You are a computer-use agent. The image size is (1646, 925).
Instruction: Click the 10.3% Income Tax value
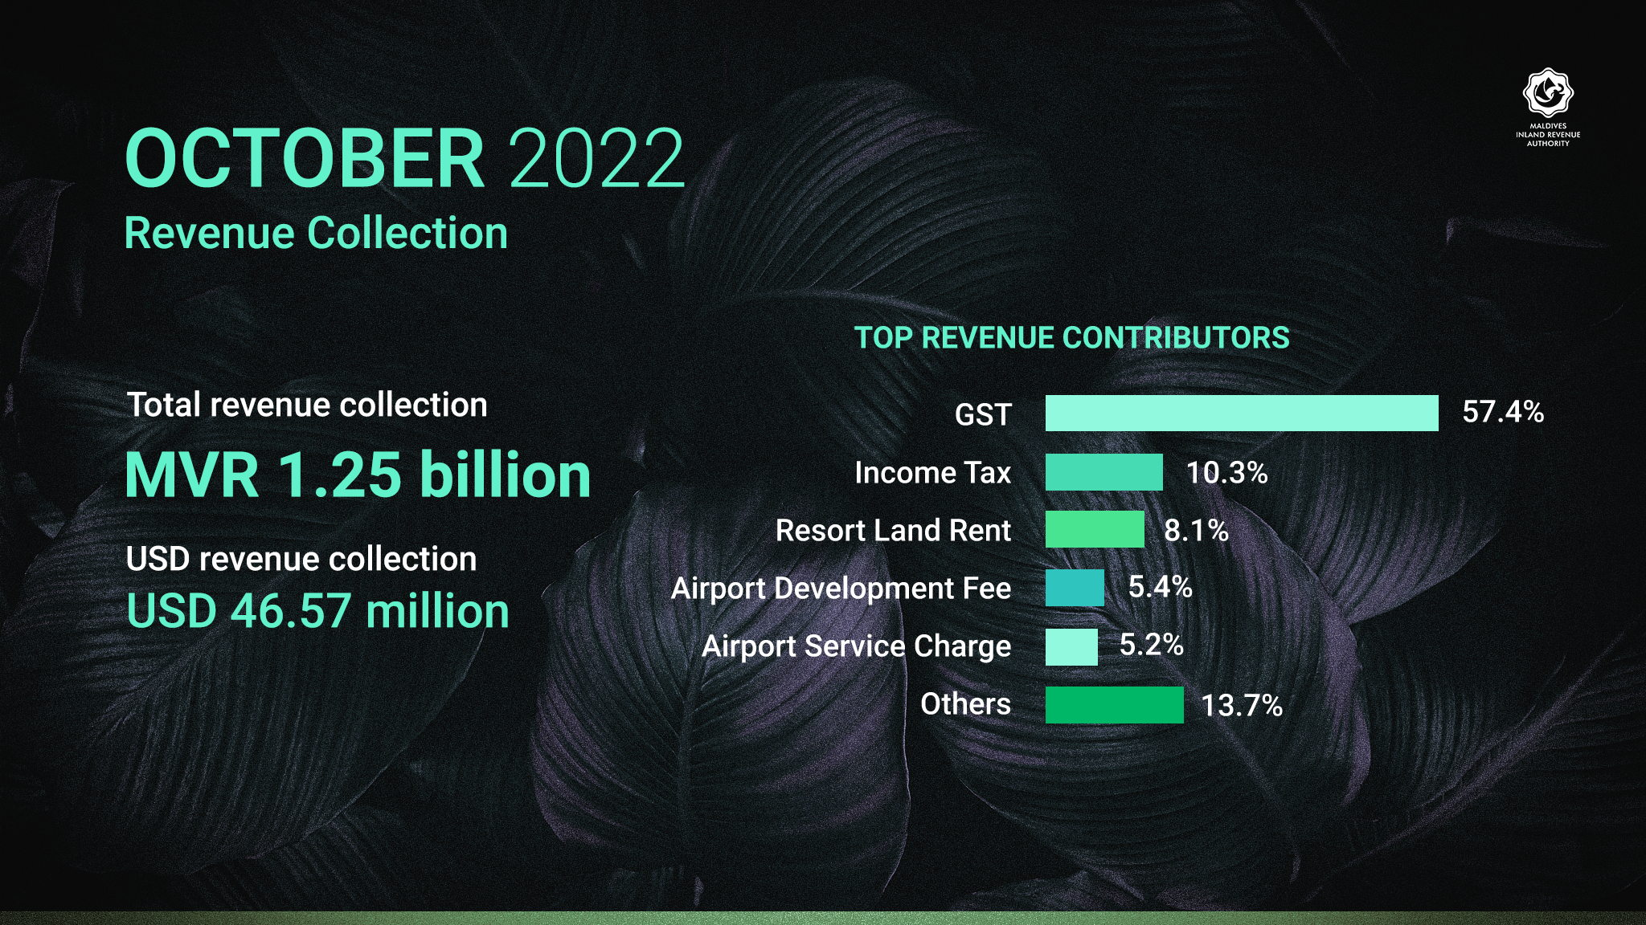[1227, 472]
